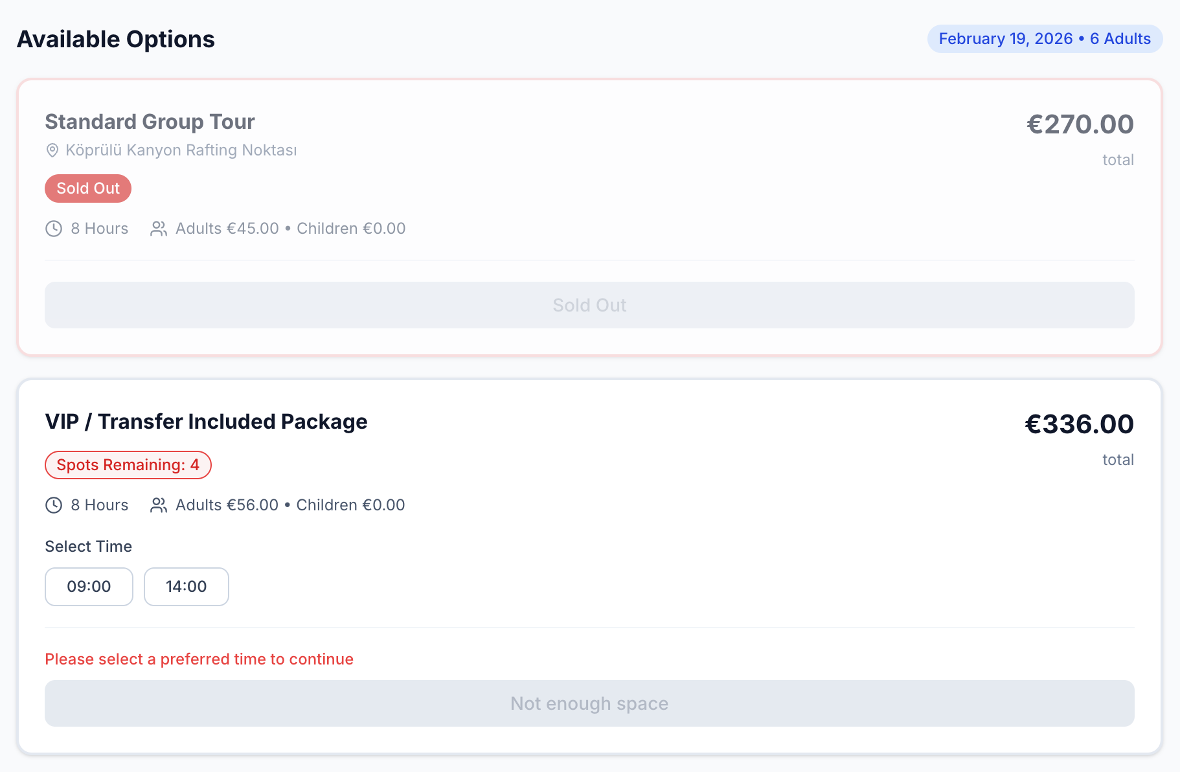Screen dimensions: 1180x772
Task: Click the €270.00 total price
Action: click(1080, 124)
